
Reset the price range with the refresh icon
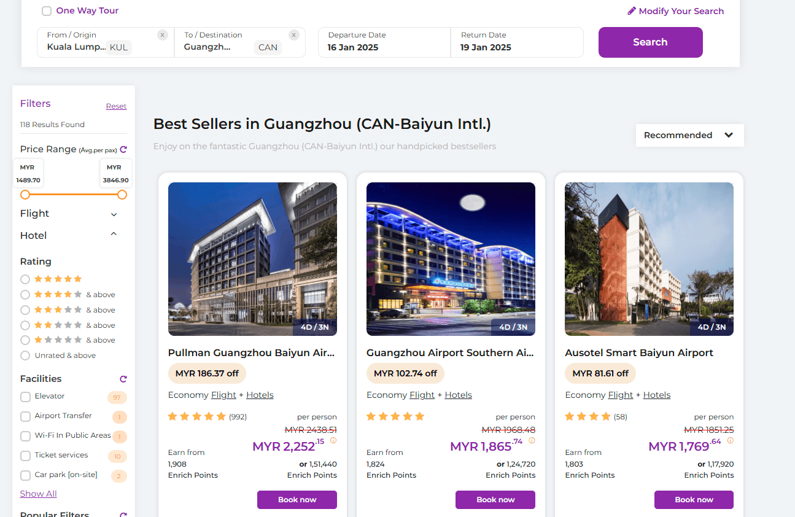pyautogui.click(x=123, y=149)
